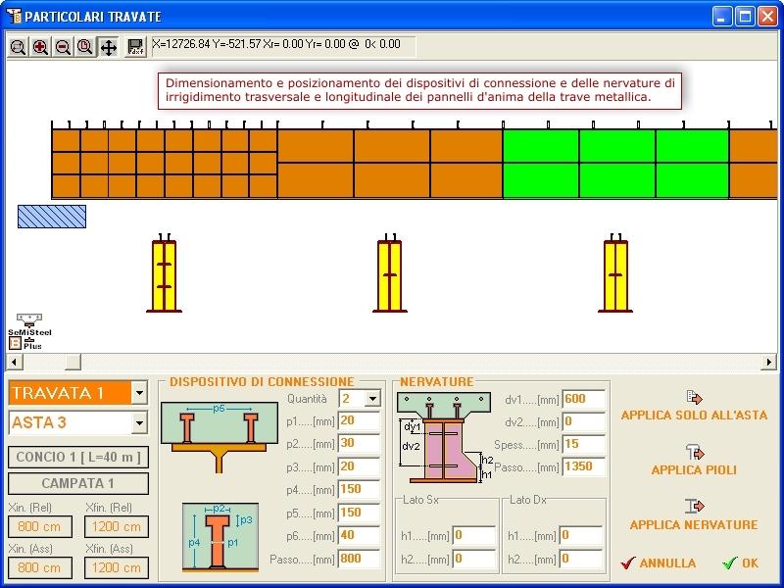Activate the pan arrows tool
784x588 pixels.
click(109, 47)
